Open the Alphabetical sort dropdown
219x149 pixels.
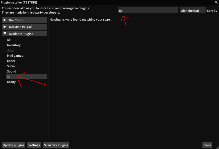193,10
